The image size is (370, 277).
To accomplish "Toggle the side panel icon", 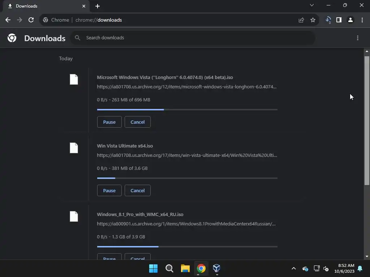I will click(x=339, y=20).
